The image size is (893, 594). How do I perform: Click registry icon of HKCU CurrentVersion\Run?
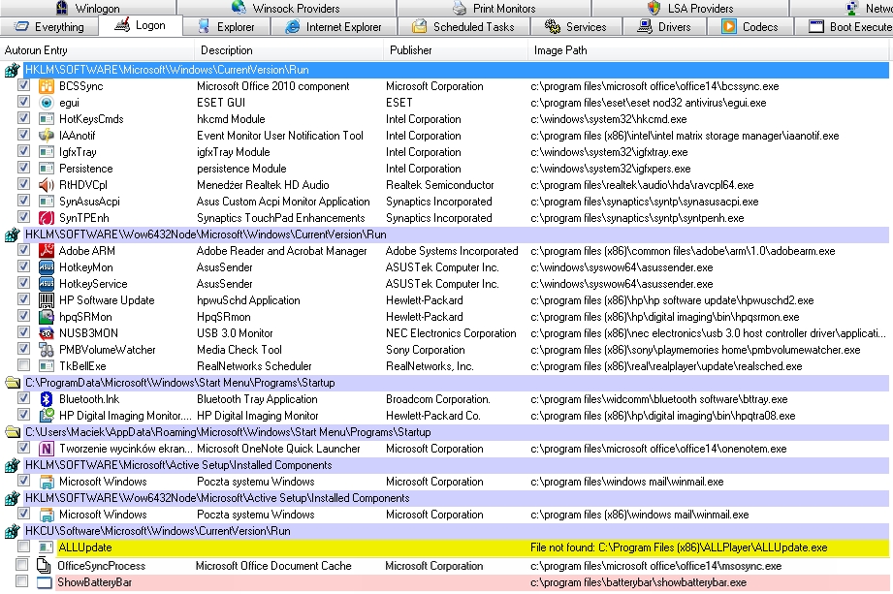click(x=12, y=532)
